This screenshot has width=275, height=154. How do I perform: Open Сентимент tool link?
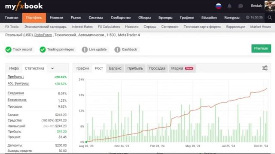[170, 27]
